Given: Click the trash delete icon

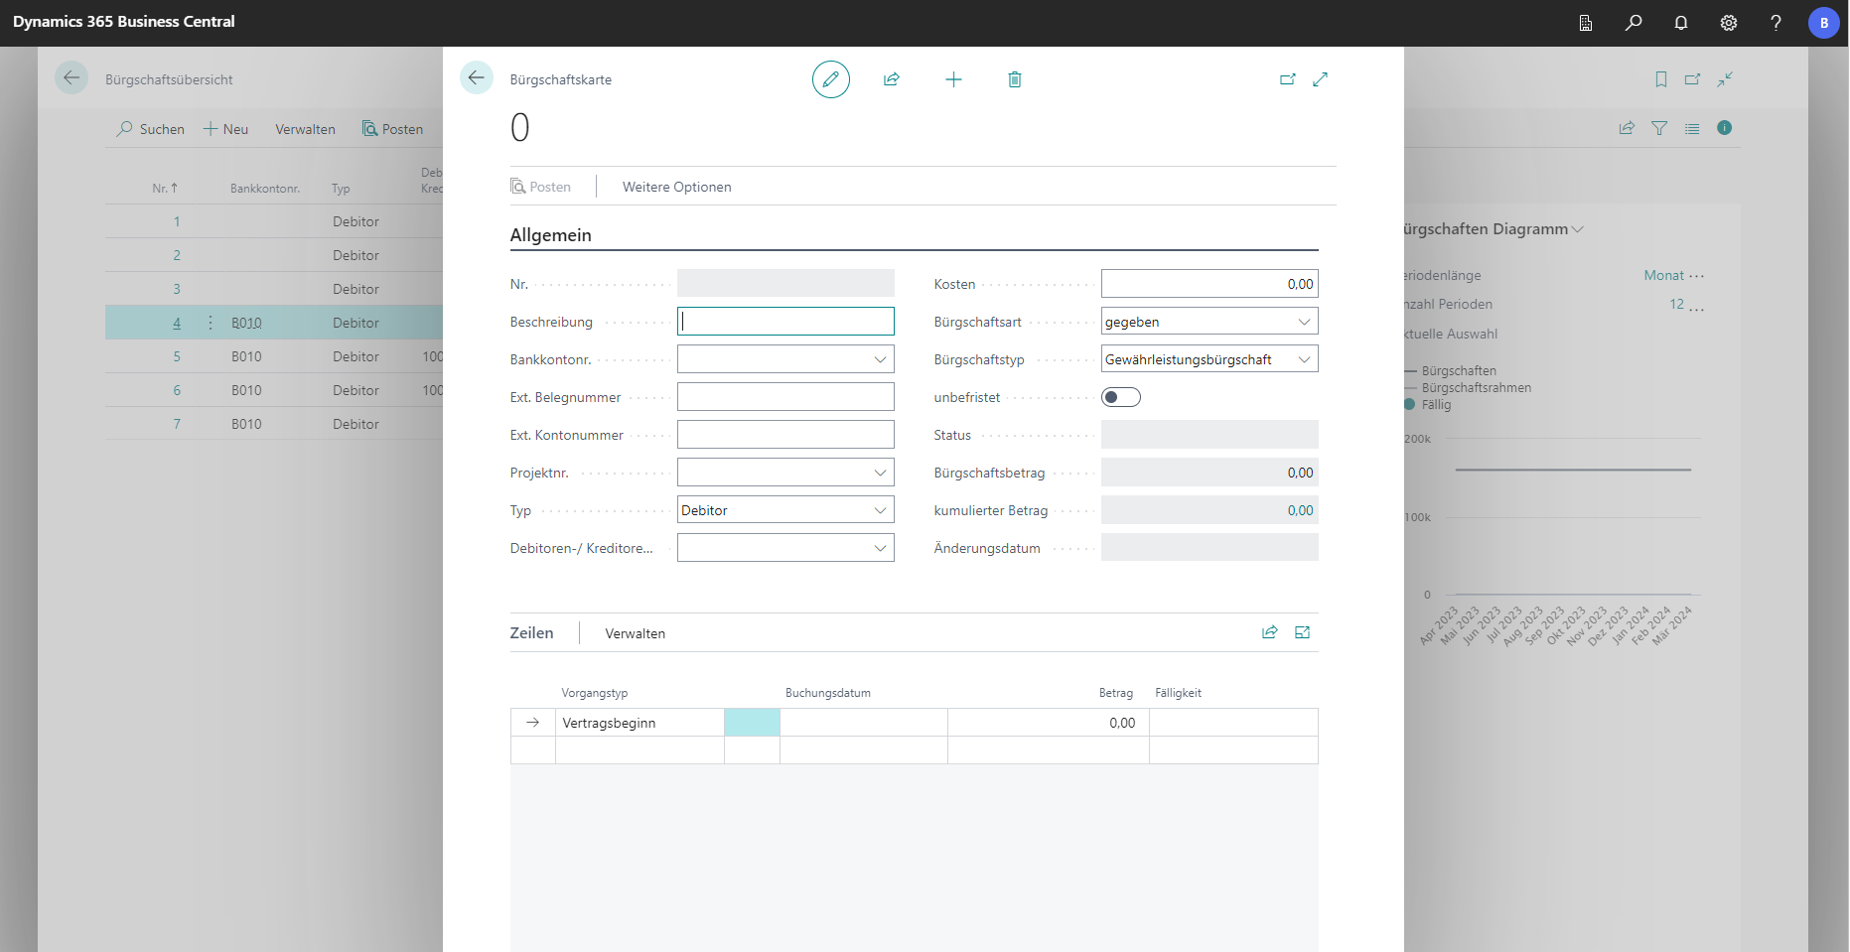Looking at the screenshot, I should [1014, 79].
